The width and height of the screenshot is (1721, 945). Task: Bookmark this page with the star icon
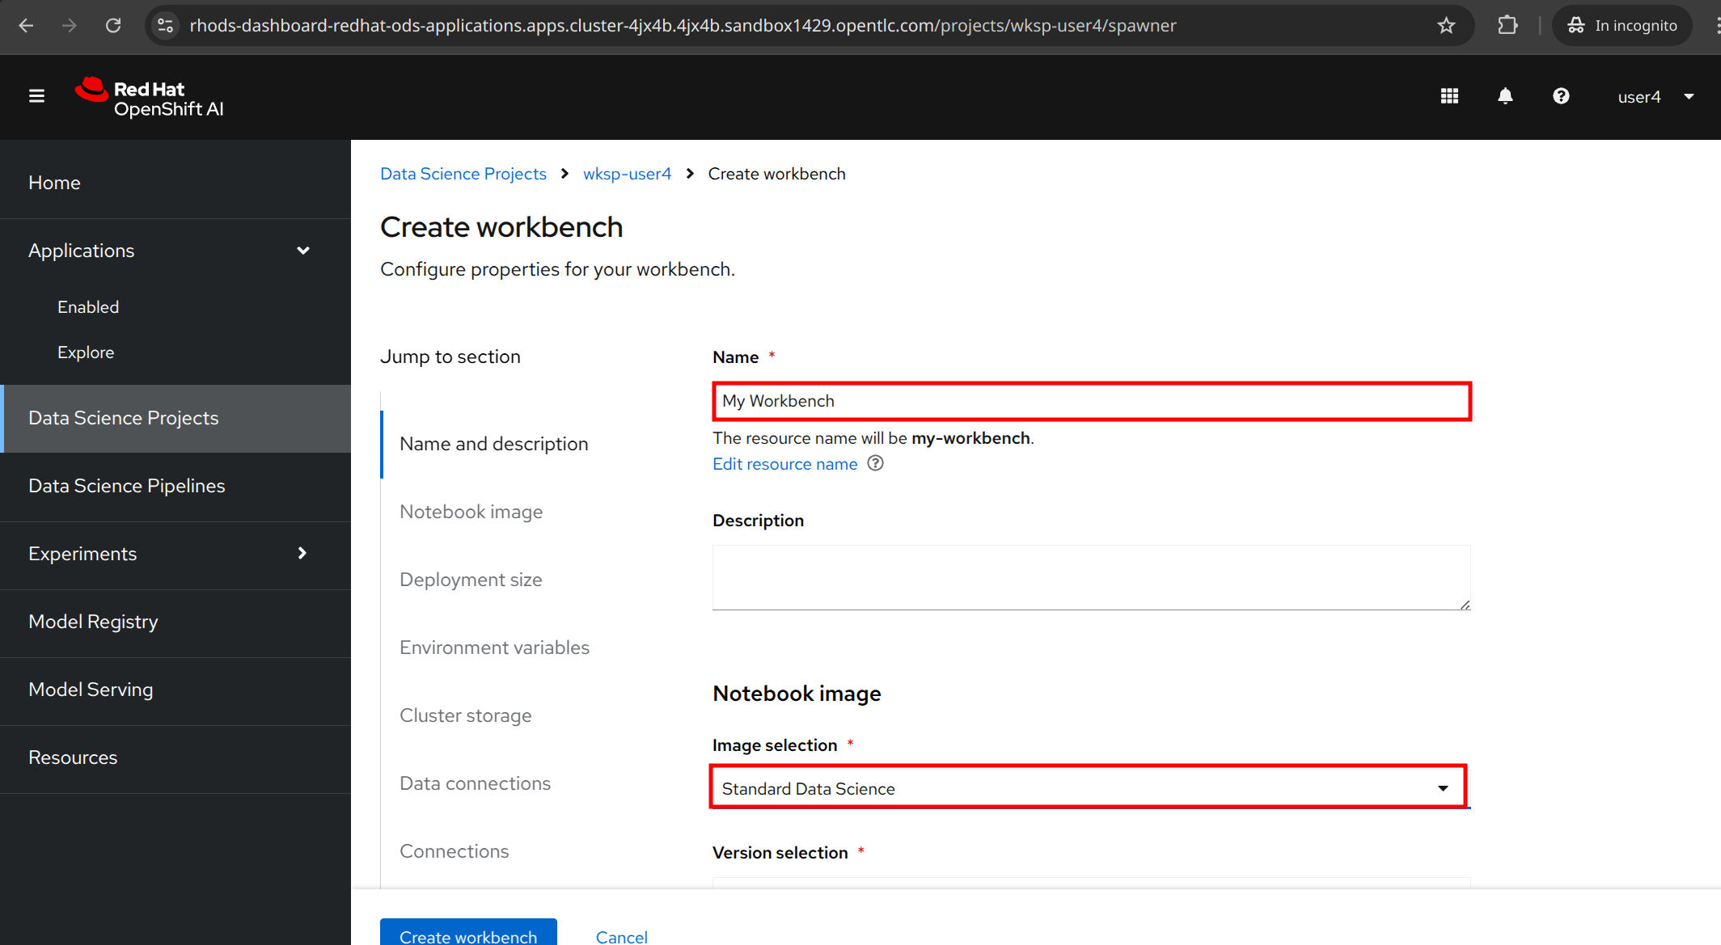(1446, 25)
